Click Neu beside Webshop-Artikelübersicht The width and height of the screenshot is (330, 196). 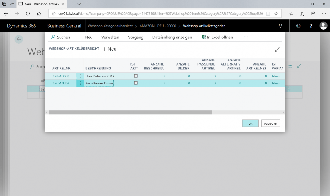click(x=109, y=49)
